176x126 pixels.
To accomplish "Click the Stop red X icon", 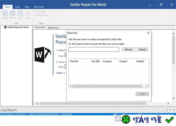I will pyautogui.click(x=28, y=13).
